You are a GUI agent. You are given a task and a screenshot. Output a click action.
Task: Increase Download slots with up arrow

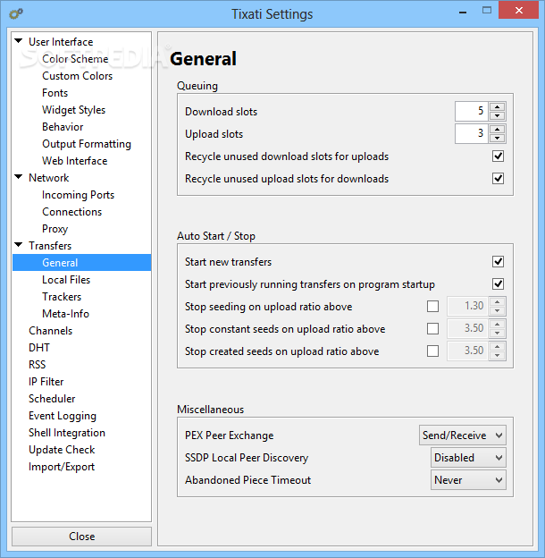point(497,106)
